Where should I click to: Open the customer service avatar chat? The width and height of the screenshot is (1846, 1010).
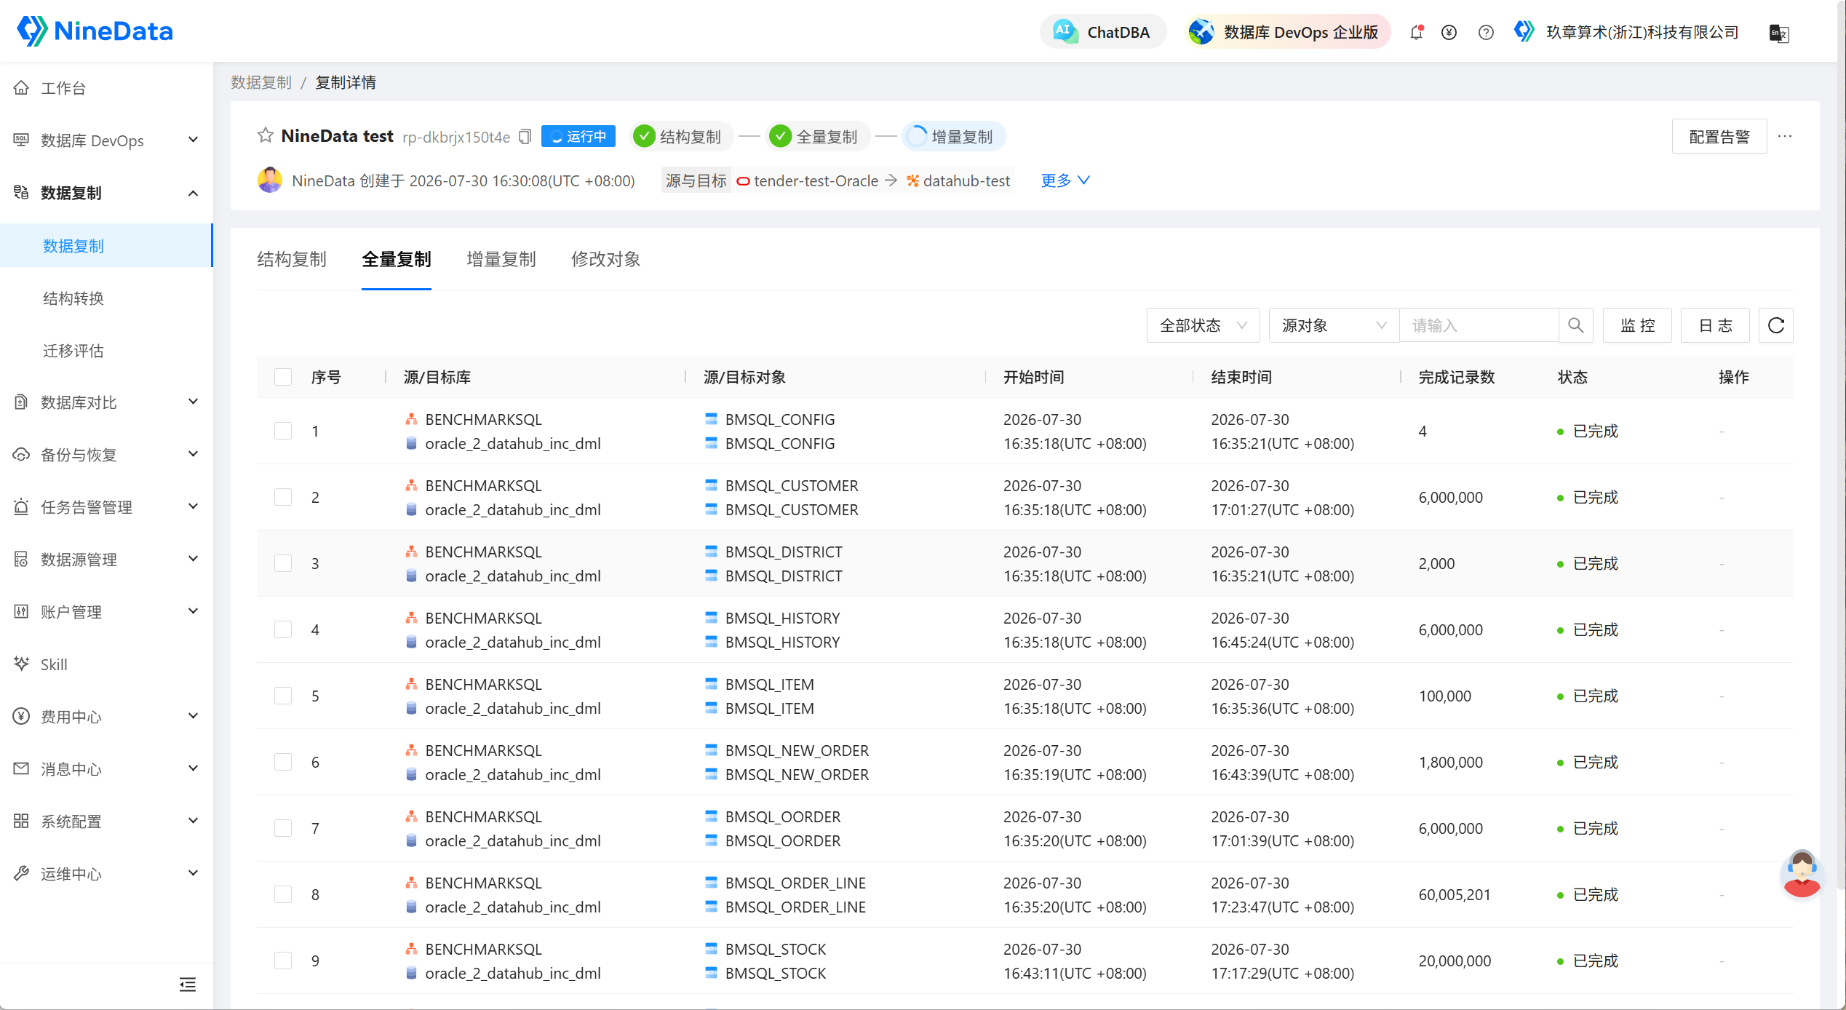(x=1802, y=873)
